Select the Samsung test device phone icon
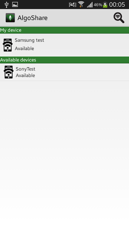This screenshot has width=129, height=229. click(x=8, y=45)
